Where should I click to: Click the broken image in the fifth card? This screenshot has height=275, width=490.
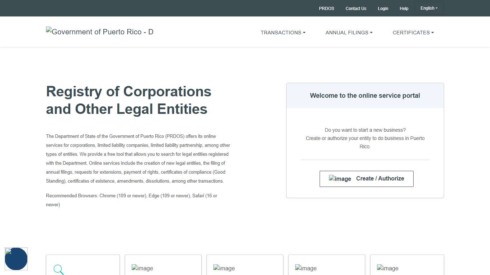coord(388,268)
